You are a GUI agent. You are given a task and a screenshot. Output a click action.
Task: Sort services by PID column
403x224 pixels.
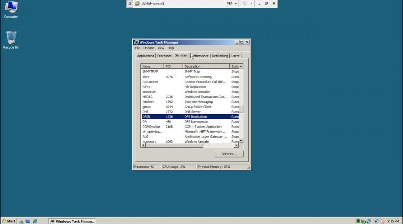coord(173,66)
